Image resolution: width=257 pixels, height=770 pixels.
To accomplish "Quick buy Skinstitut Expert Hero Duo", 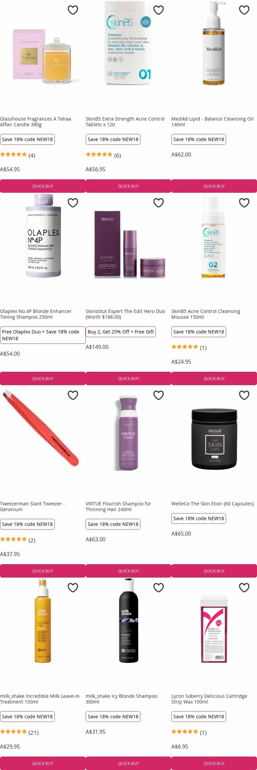I will pyautogui.click(x=128, y=378).
